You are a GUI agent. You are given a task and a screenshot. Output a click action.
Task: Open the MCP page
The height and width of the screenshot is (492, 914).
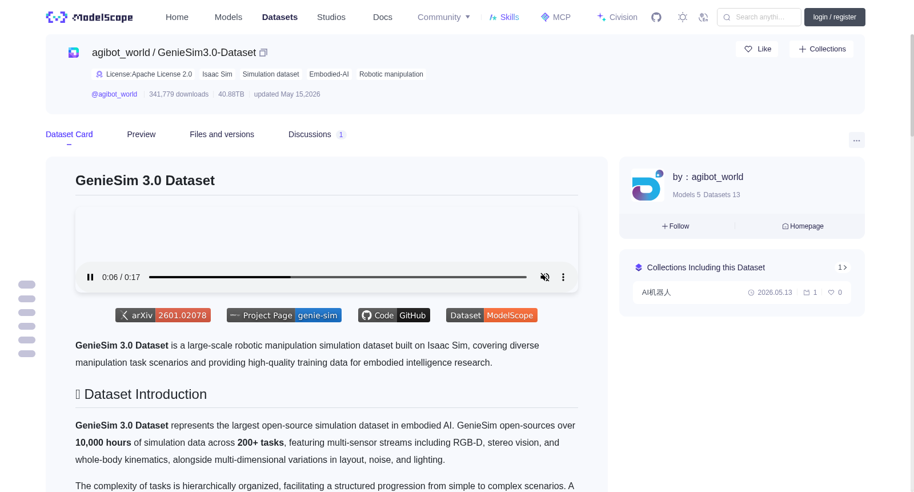click(x=556, y=17)
